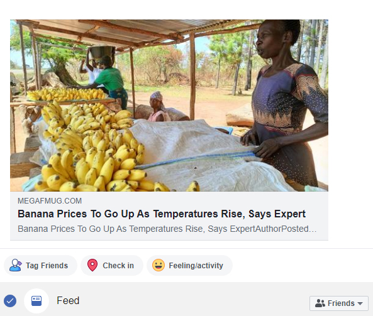This screenshot has width=373, height=316.
Task: Click the two-people icon in the Friends selector
Action: click(320, 303)
